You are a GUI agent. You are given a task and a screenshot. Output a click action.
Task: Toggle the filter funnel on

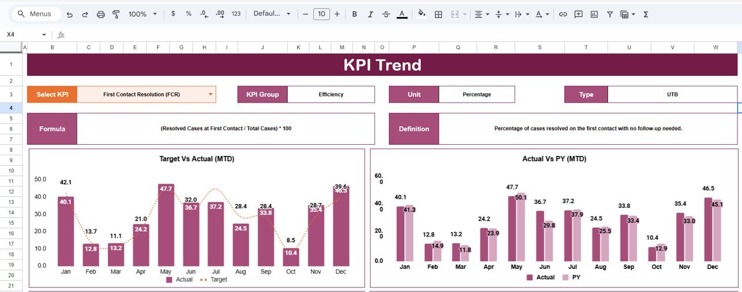pyautogui.click(x=610, y=14)
